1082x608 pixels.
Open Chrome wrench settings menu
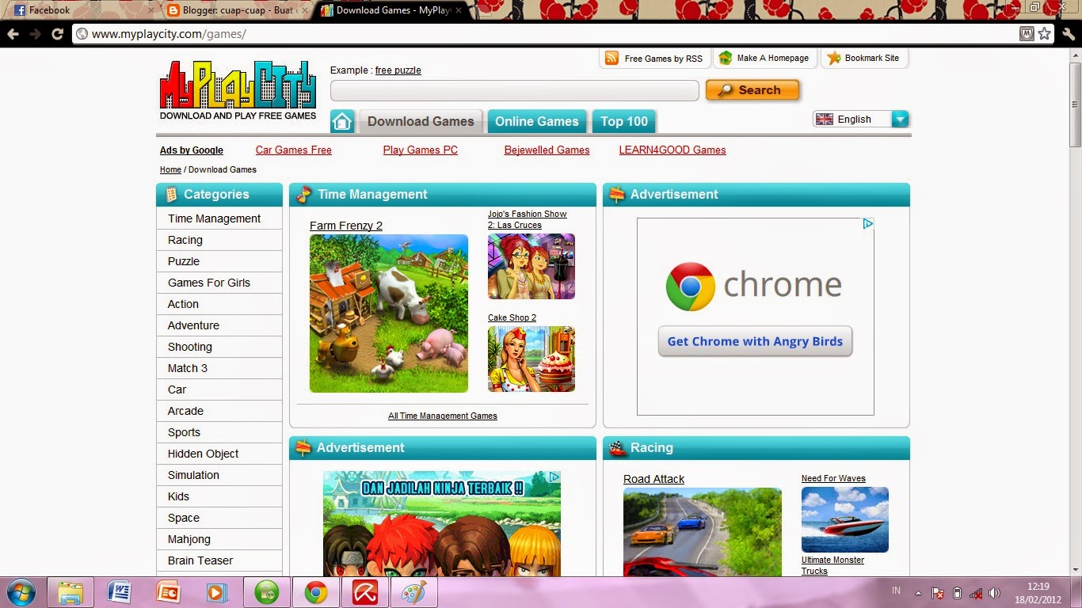point(1069,34)
